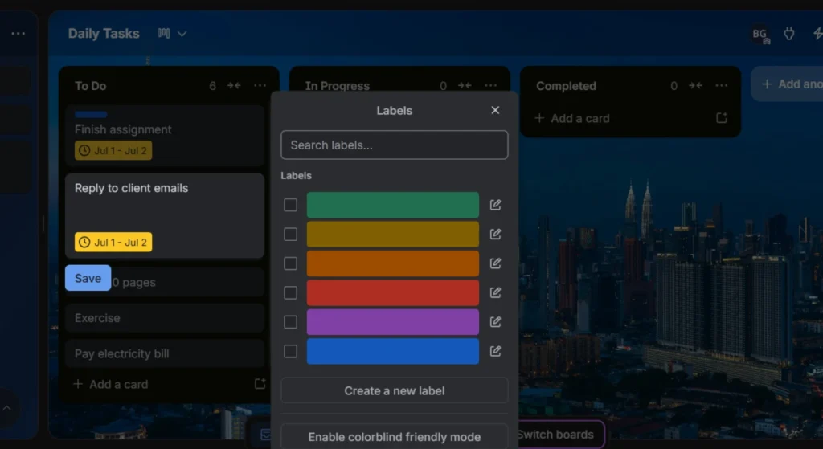Check the green label checkbox
The image size is (823, 449).
(290, 205)
